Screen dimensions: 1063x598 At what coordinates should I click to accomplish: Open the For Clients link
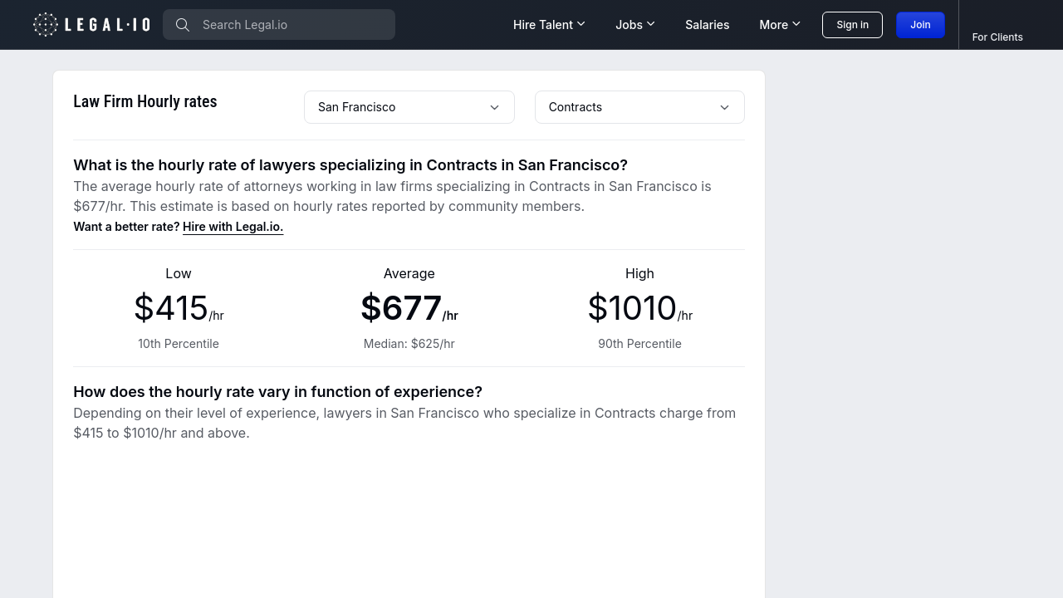[997, 37]
